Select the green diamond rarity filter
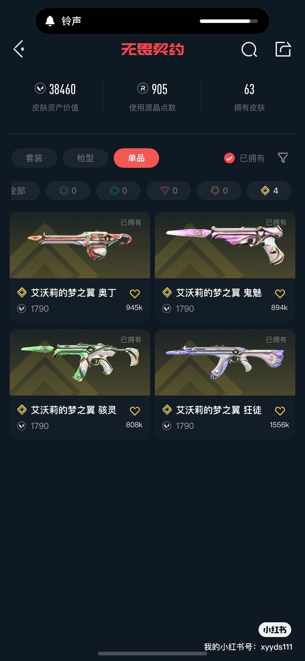The width and height of the screenshot is (305, 661). 118,191
